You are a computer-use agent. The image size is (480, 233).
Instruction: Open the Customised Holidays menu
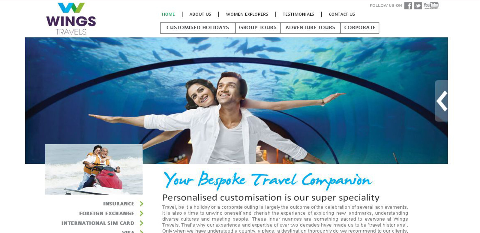[198, 28]
